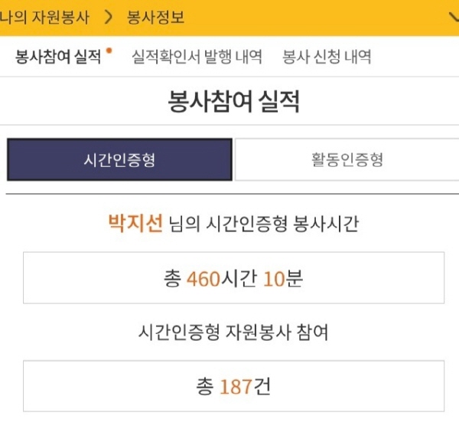Image resolution: width=459 pixels, height=429 pixels.
Task: Click the breadcrumb arrow after 나의 자원봉사
Action: pyautogui.click(x=108, y=17)
